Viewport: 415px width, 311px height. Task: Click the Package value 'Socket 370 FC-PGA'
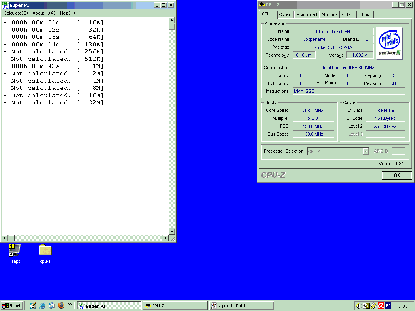click(x=333, y=47)
